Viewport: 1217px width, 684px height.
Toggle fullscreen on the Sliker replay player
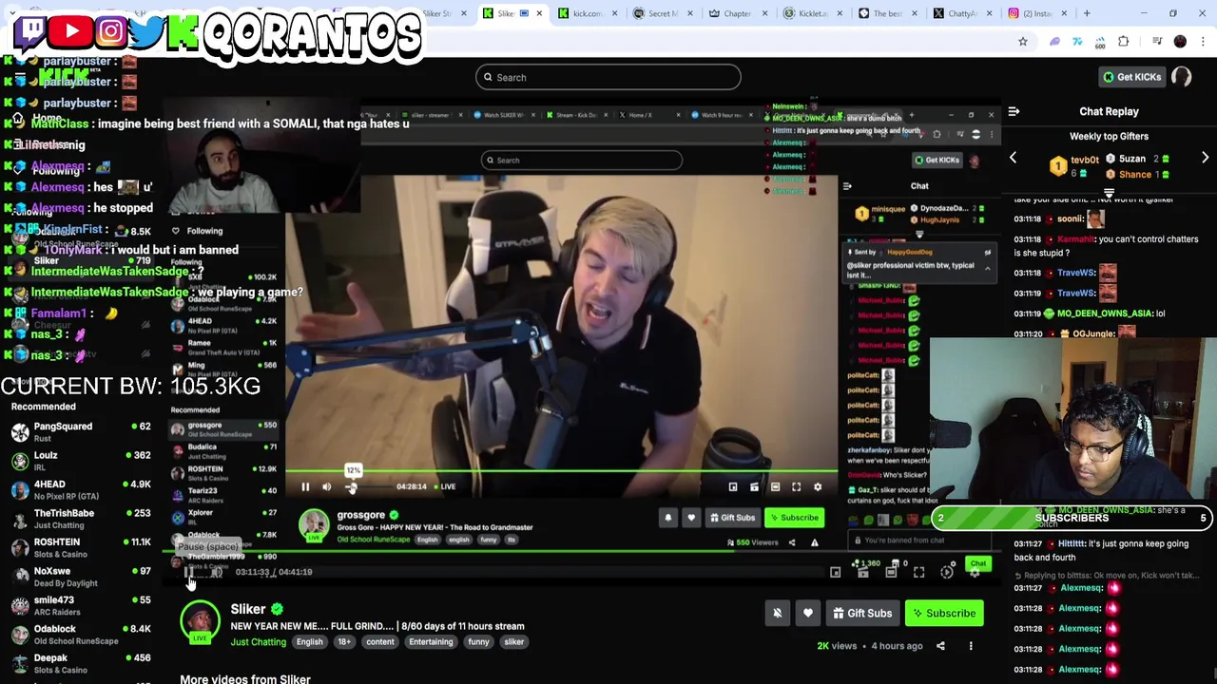point(918,572)
